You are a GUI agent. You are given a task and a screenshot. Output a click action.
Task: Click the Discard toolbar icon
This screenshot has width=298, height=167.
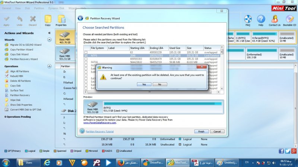click(x=33, y=21)
